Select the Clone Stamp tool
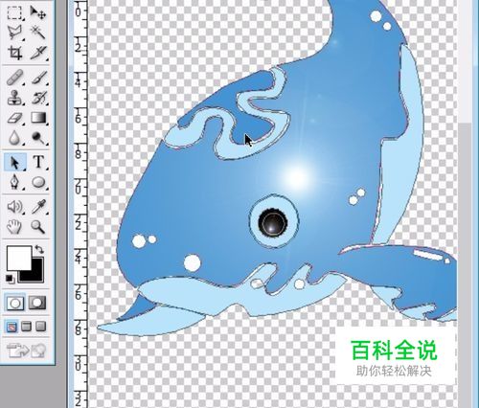The height and width of the screenshot is (408, 479). tap(14, 98)
